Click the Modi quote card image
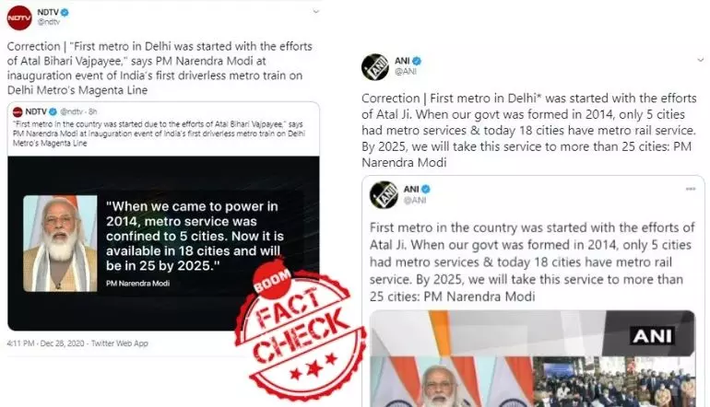Viewport: 710px width, 407px height. coord(163,243)
